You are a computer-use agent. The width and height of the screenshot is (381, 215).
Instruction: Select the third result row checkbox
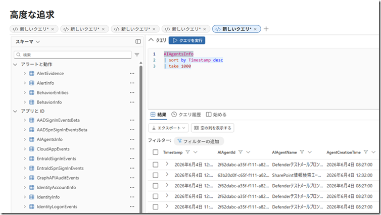(155, 186)
